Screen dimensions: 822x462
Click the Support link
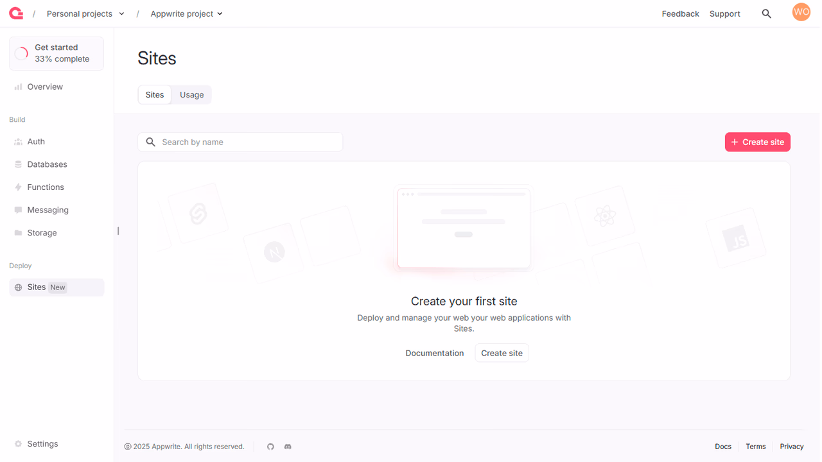(725, 13)
